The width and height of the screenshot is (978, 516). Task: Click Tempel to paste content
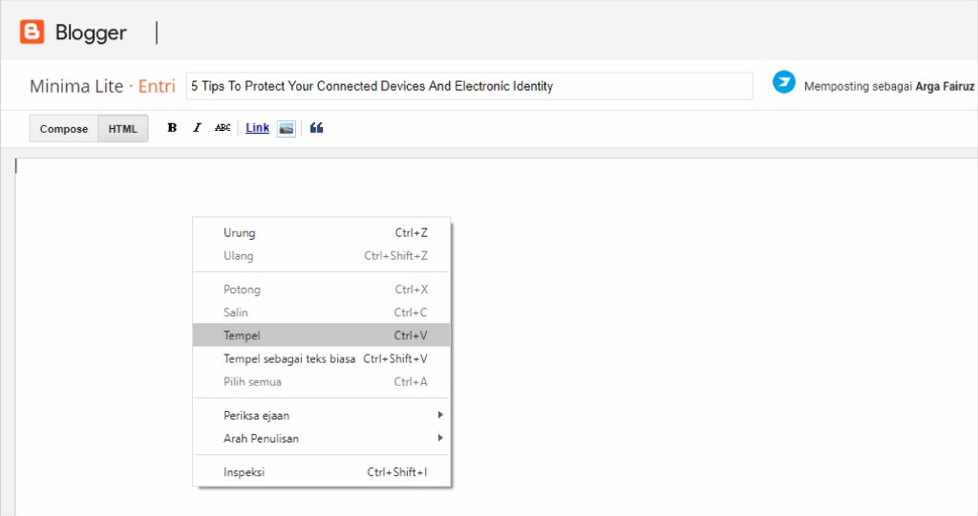(321, 335)
